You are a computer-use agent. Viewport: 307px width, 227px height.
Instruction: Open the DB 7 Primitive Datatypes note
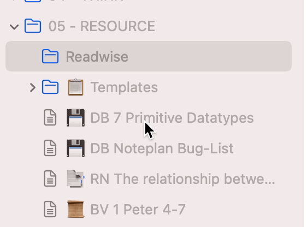pos(172,118)
